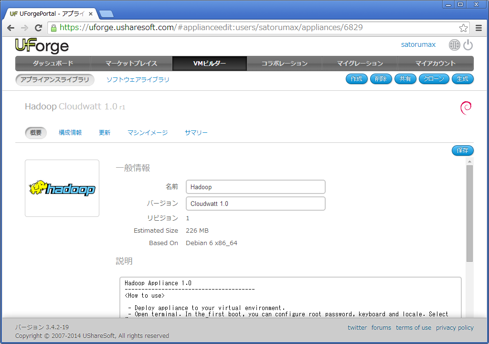Screen dimensions: 489x344
Task: Click the satorumax username link
Action: pos(418,44)
